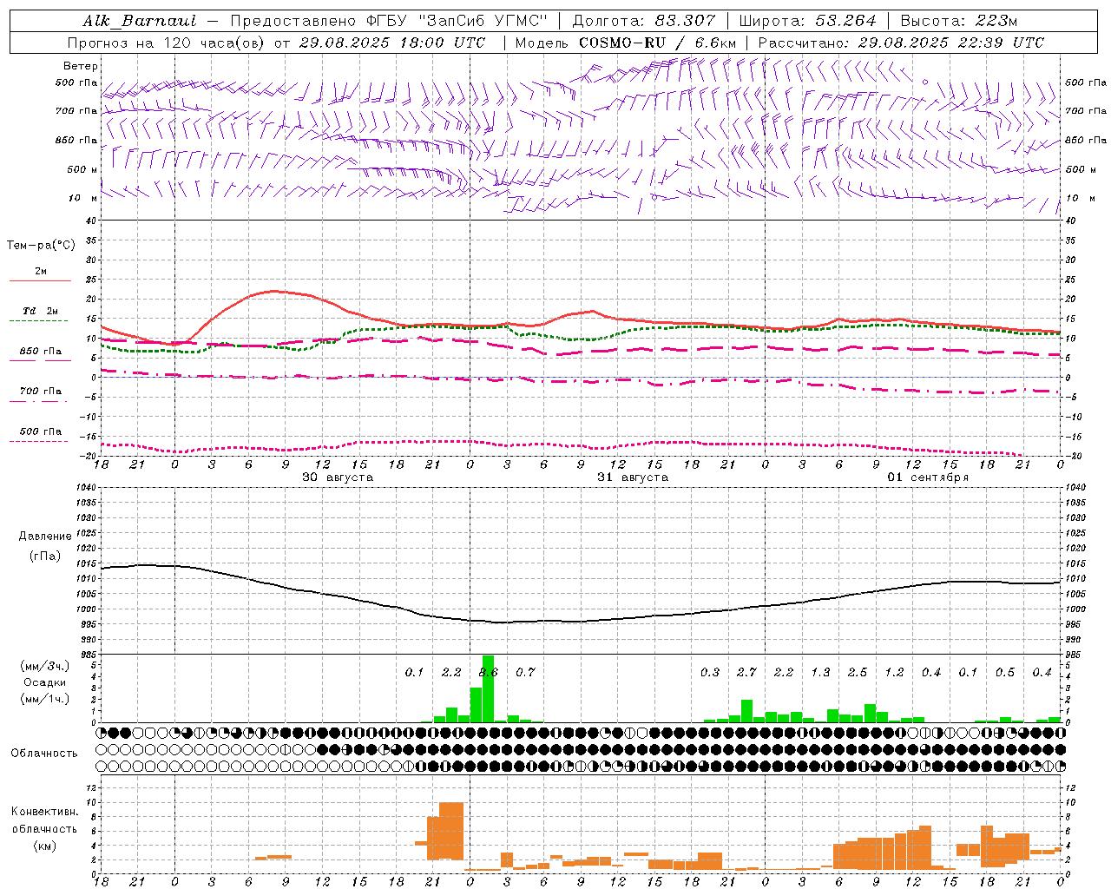This screenshot has height=889, width=1111.
Task: Click the 2.5 precipitation total value
Action: pos(858,672)
